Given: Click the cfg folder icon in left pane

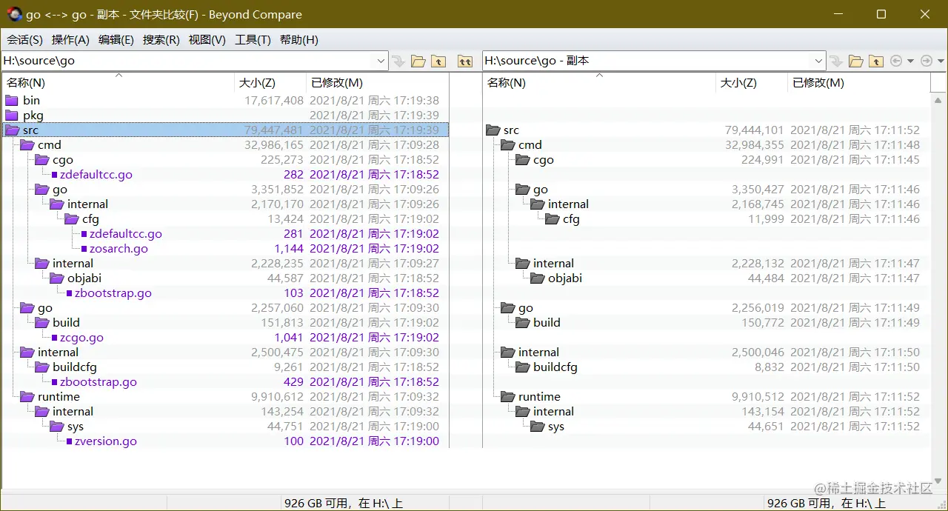Looking at the screenshot, I should [x=71, y=219].
